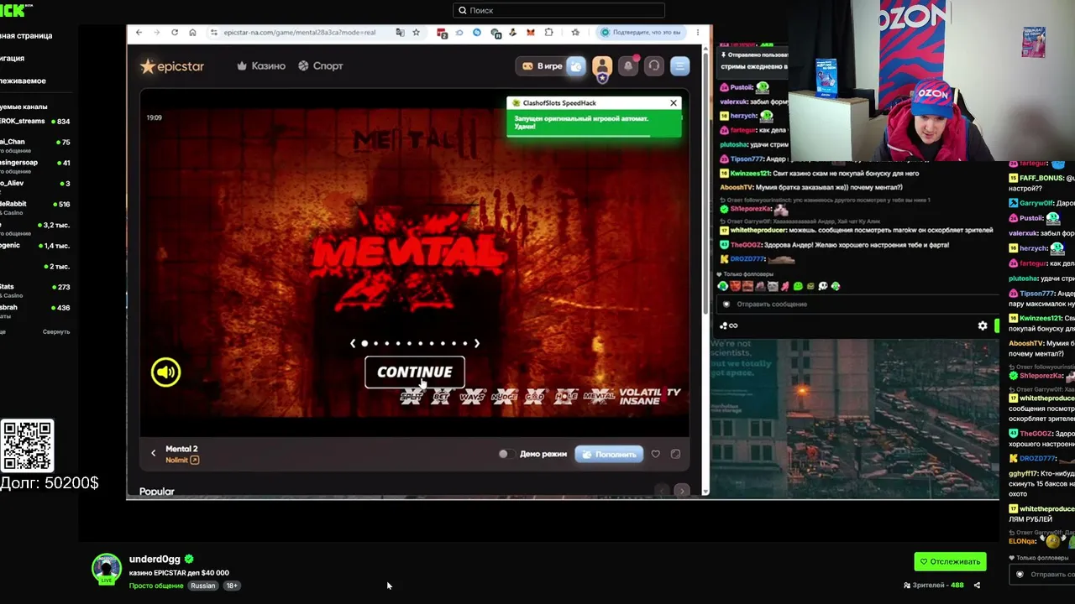
Task: Collapse sidebar with Свернуть
Action: 56,331
